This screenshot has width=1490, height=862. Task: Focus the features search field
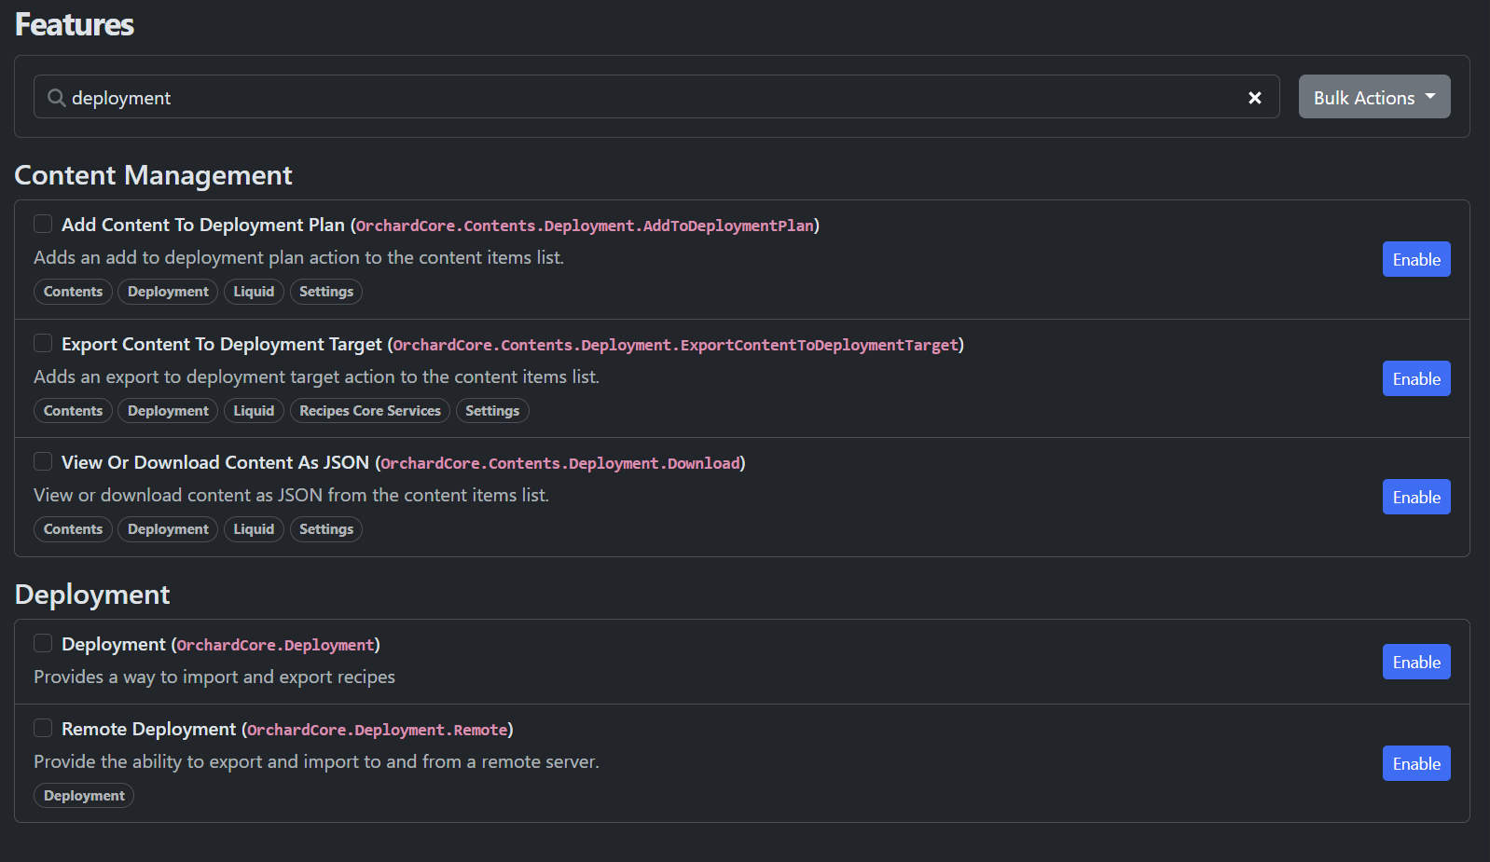656,97
